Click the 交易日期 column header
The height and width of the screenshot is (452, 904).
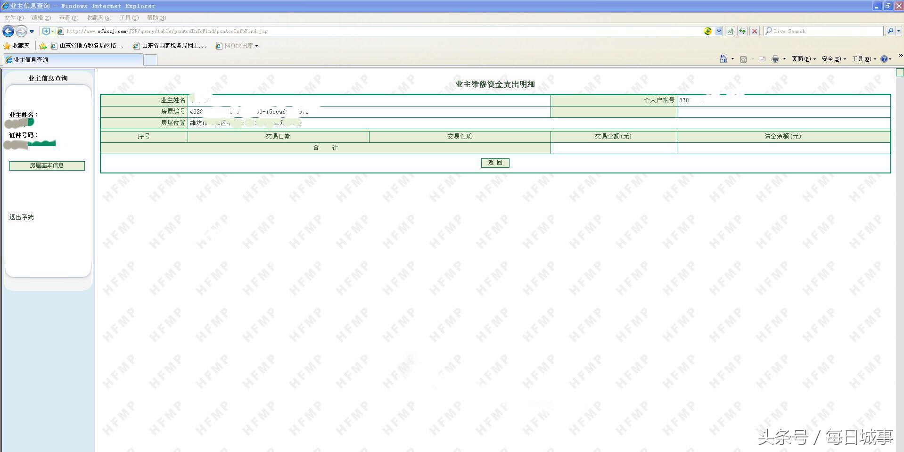[x=278, y=136]
